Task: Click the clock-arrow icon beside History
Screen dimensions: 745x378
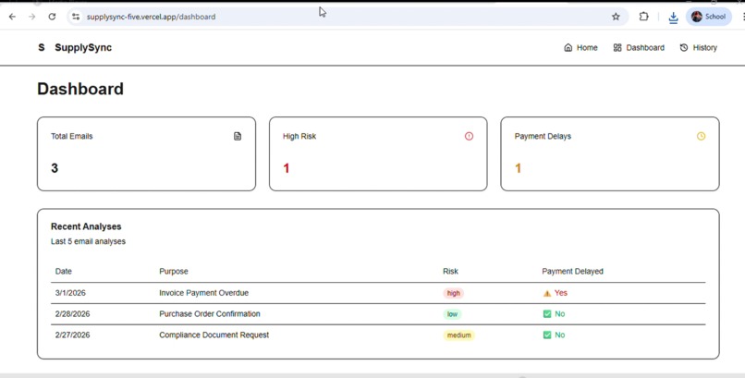Action: (x=684, y=47)
